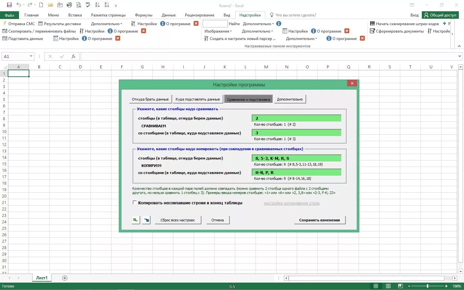Expand Дополнительно in the parser row
The height and width of the screenshot is (290, 464).
[x=302, y=38]
